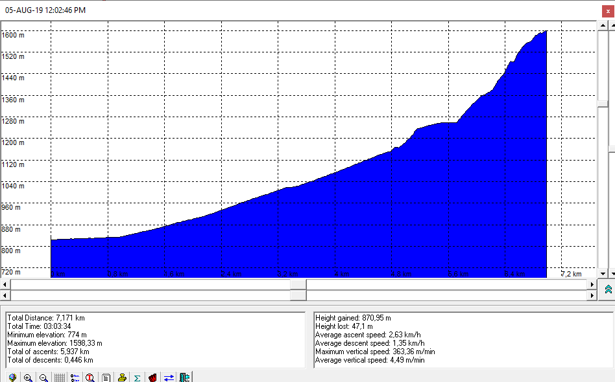
Task: Click the 800 m axis label
Action: (x=11, y=251)
